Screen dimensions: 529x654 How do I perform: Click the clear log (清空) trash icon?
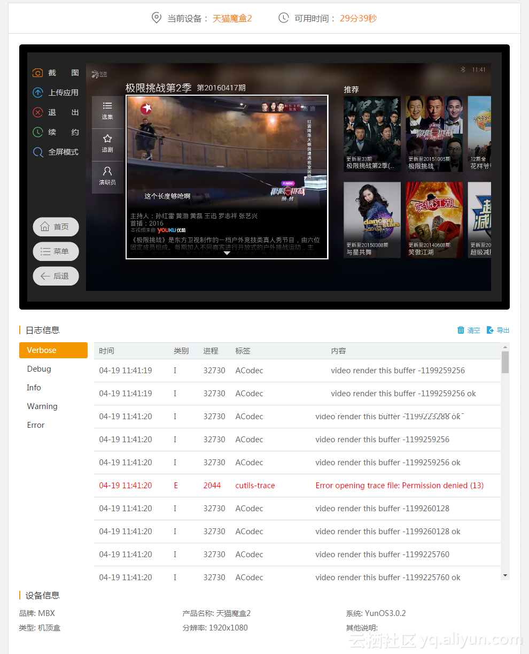[461, 330]
